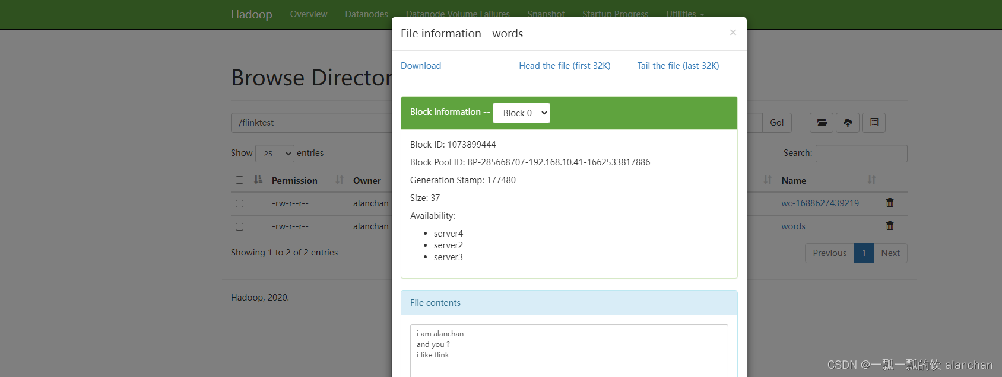1002x377 pixels.
Task: Check the box for the words row
Action: click(239, 226)
